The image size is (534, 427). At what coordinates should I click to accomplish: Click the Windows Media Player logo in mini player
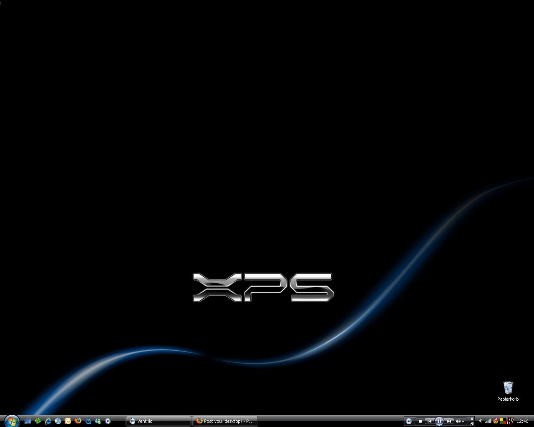pyautogui.click(x=409, y=421)
